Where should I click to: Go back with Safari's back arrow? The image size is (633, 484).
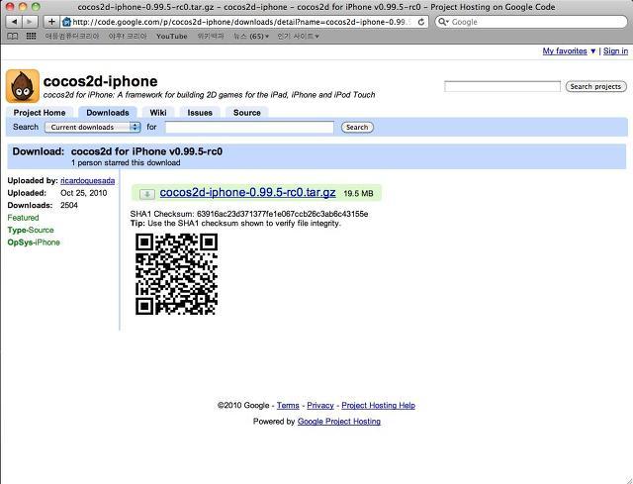(x=15, y=22)
